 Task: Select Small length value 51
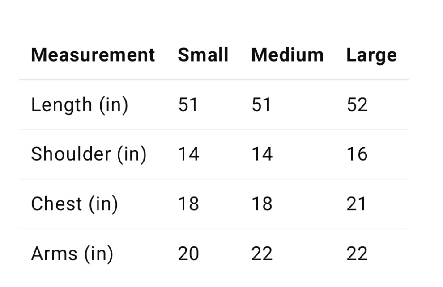click(187, 105)
